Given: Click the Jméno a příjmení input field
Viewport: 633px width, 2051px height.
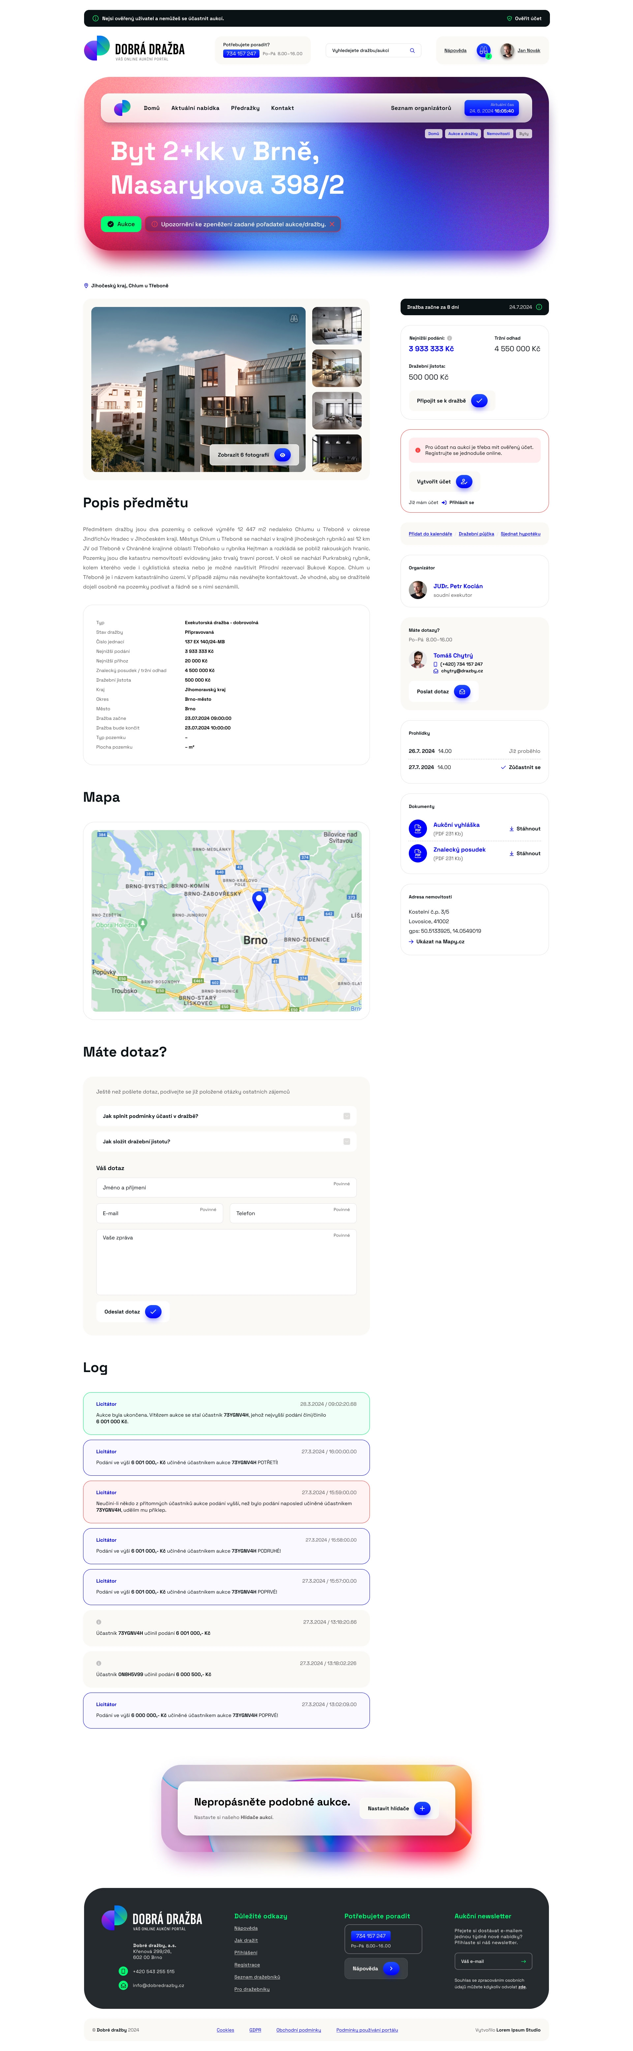Looking at the screenshot, I should [226, 1187].
